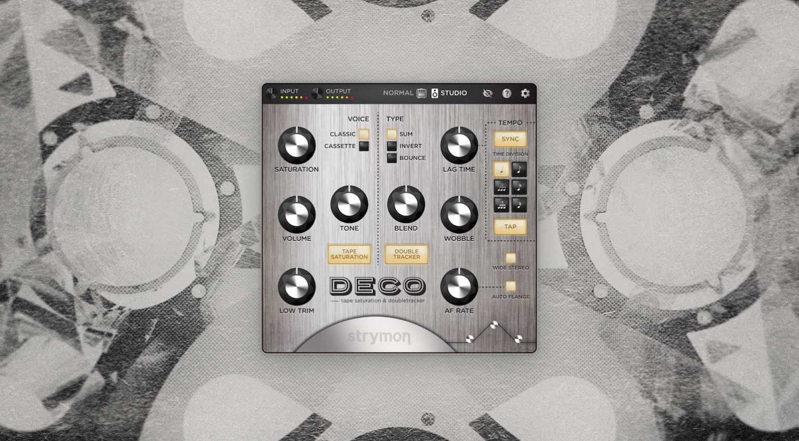Enable the WIDE STEREO toggle
This screenshot has width=799, height=441.
click(510, 257)
